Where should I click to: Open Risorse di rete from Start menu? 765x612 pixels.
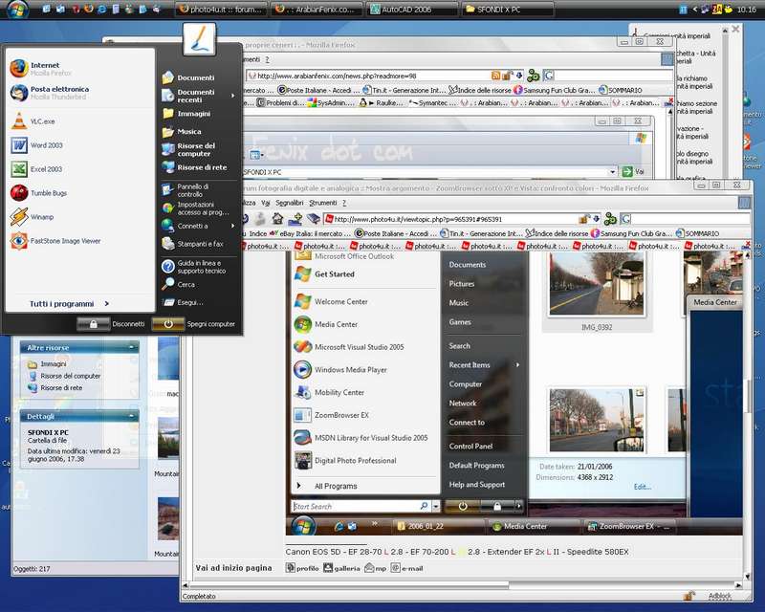tap(194, 167)
